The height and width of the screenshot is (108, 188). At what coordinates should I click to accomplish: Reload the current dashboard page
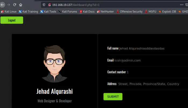[15, 5]
